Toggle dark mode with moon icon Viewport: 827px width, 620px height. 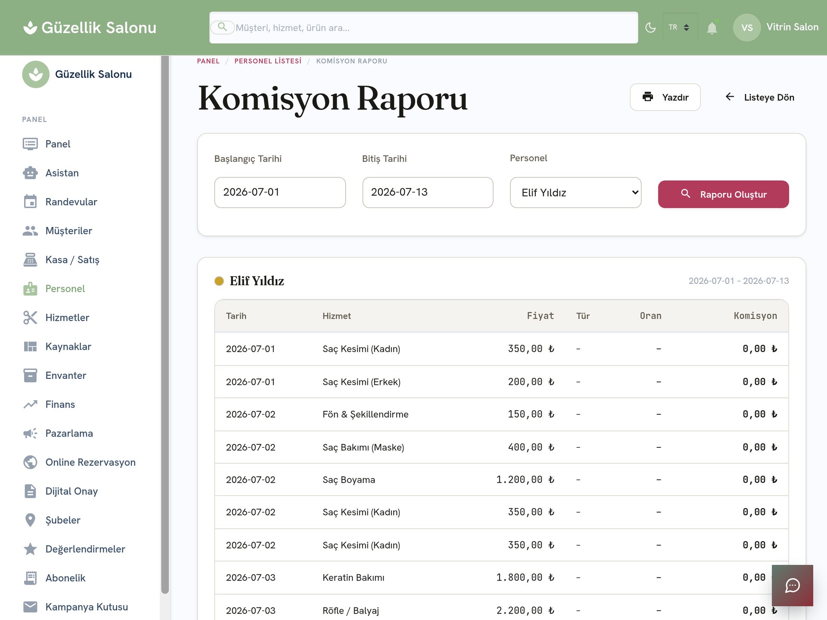click(x=650, y=28)
